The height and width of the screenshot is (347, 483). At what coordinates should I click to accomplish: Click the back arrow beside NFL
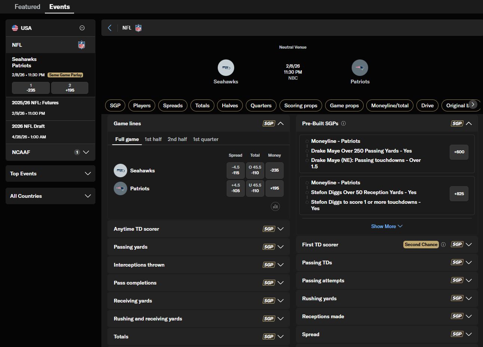(x=110, y=28)
